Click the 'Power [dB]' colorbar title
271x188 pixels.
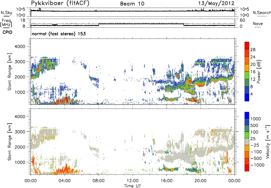(258, 72)
